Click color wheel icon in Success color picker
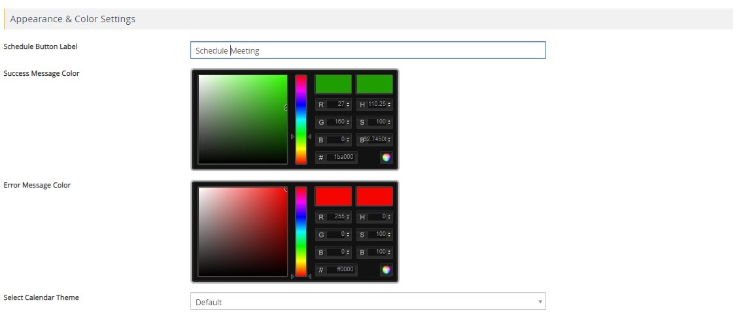This screenshot has height=317, width=739. [386, 158]
